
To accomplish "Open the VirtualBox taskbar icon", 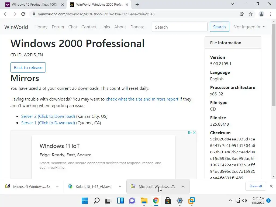I will 192,201.
